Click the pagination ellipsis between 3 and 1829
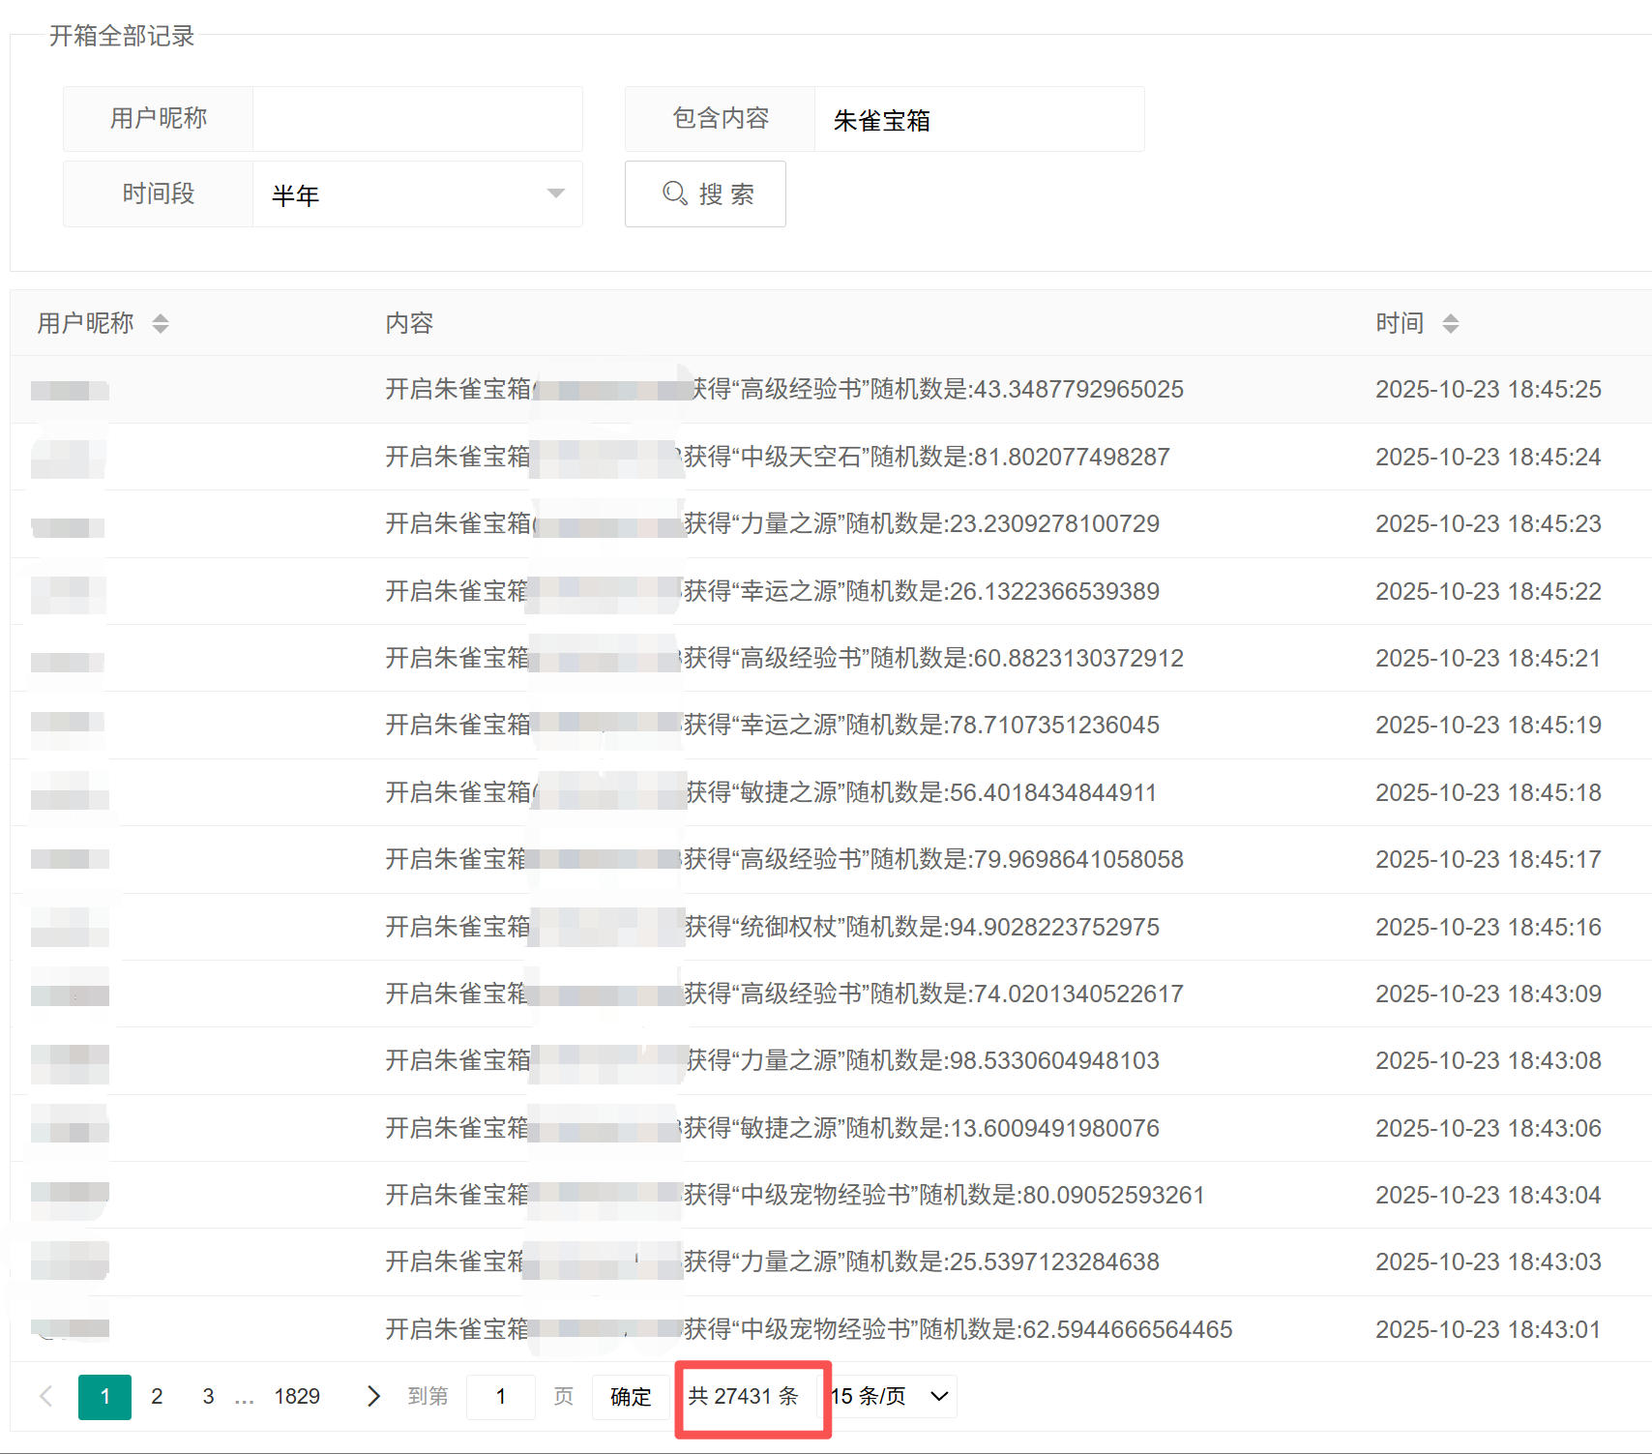This screenshot has width=1652, height=1454. coord(244,1396)
